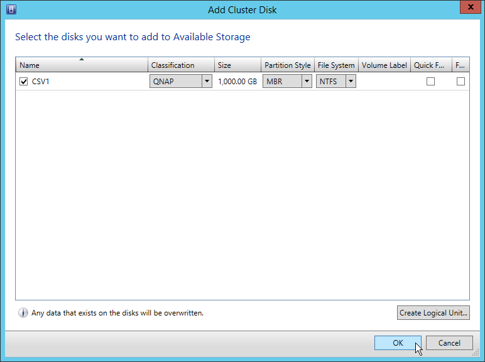This screenshot has width=485, height=362.
Task: Open the NTFS file system dropdown
Action: click(x=350, y=81)
